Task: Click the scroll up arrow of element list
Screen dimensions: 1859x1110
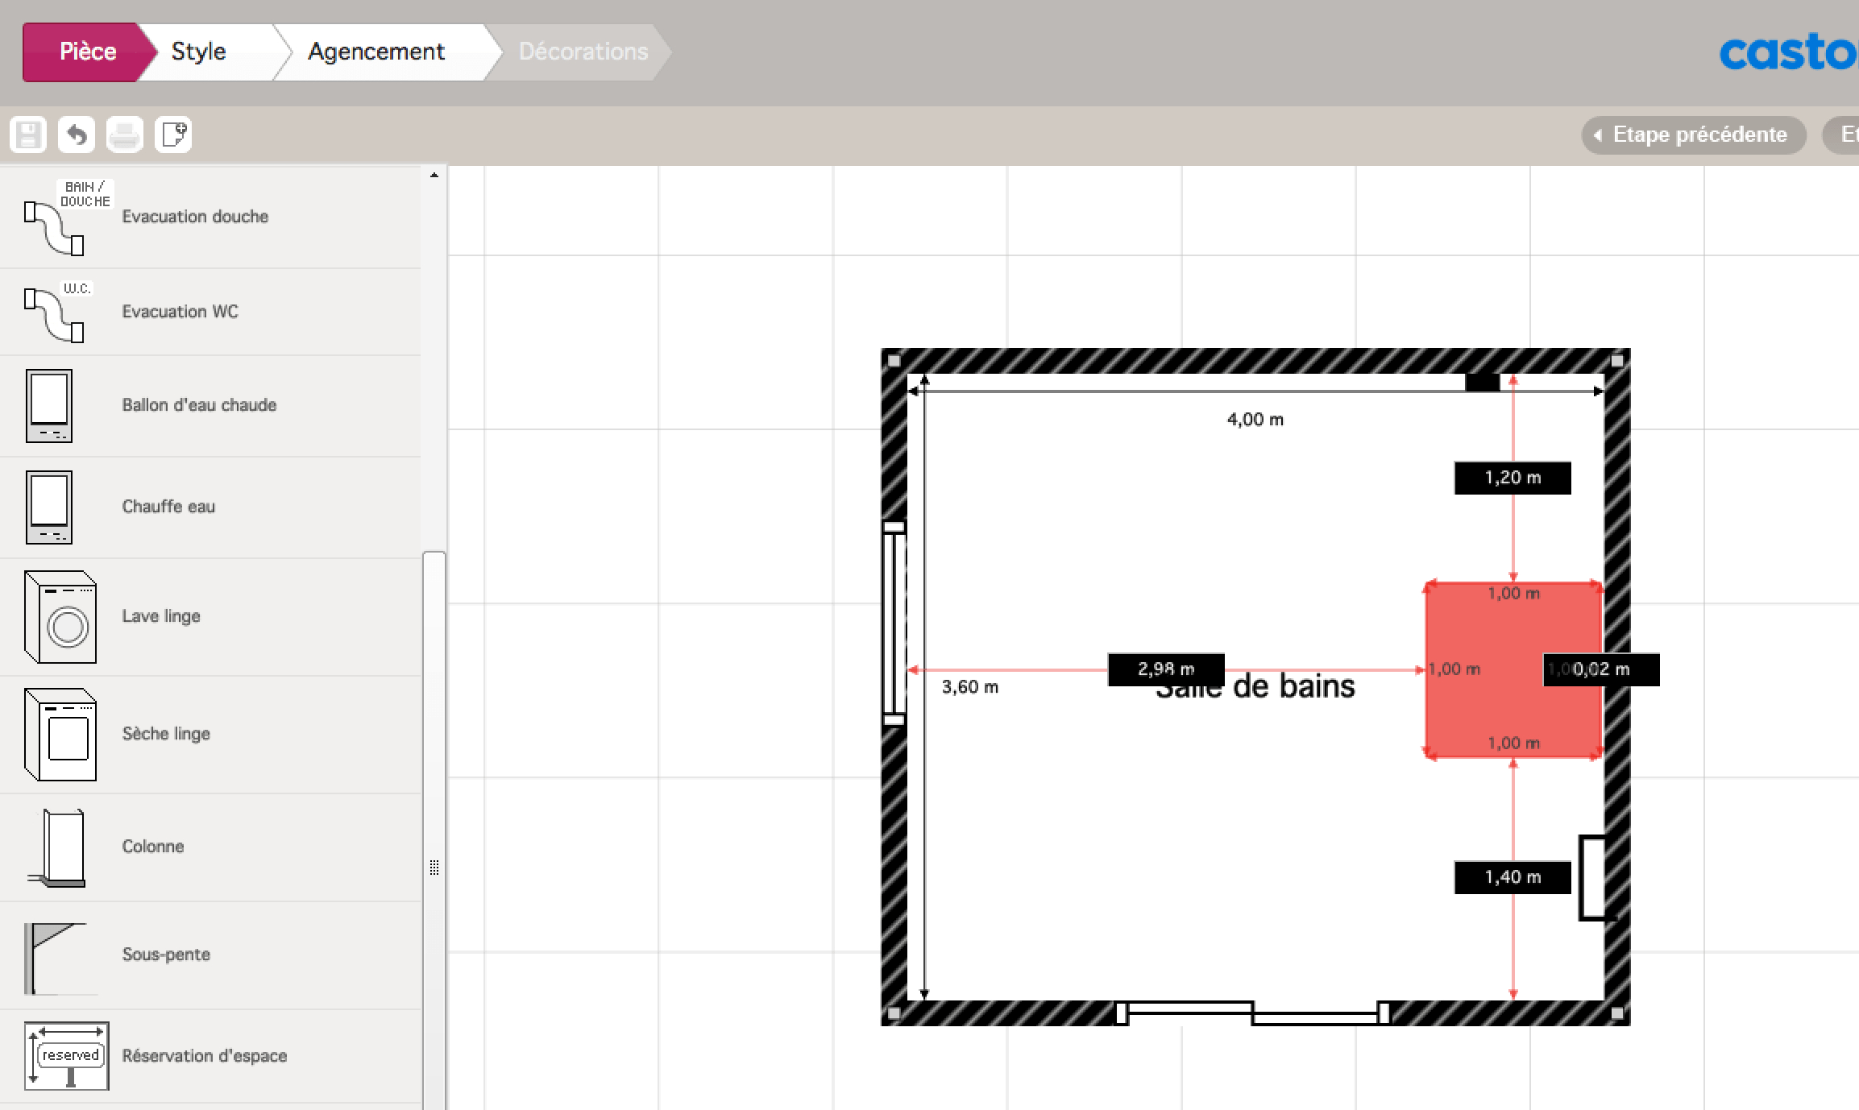Action: (434, 175)
